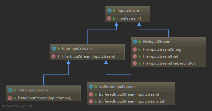The height and width of the screenshot is (111, 212).
Task: Click the inheritance arrowhead from DataInputStream to FilterInputStream
Action: (69, 62)
